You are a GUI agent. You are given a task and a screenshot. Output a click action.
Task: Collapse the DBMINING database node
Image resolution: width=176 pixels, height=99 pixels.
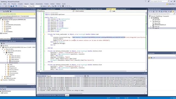4,53
